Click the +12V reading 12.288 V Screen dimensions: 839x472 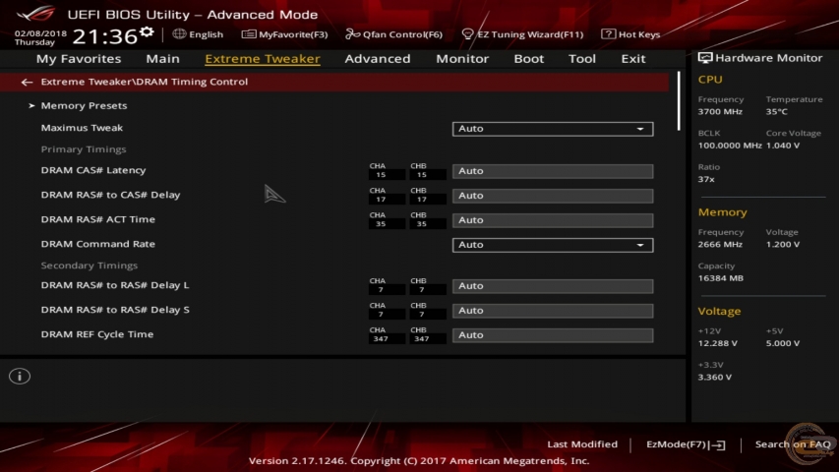pos(718,343)
